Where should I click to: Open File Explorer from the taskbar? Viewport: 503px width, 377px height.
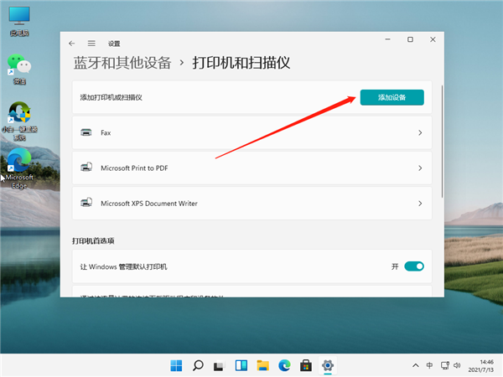[x=262, y=365]
